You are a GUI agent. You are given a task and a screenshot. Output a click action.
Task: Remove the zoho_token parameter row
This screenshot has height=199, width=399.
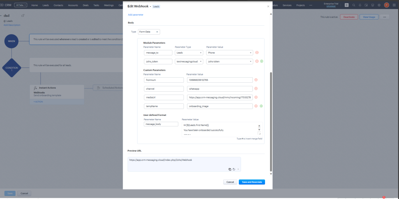257,61
